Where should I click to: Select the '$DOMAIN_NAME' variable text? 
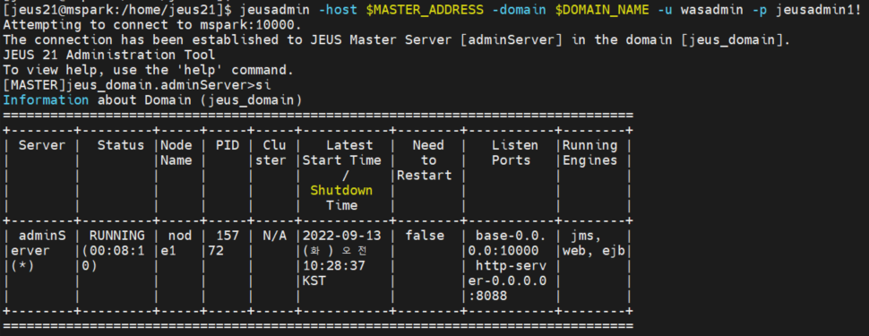(x=602, y=11)
